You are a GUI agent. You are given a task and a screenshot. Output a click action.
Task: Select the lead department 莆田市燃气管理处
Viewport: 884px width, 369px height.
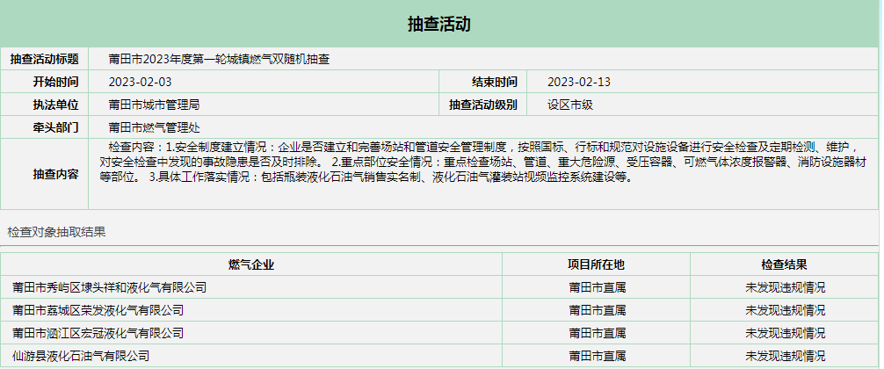click(x=154, y=127)
